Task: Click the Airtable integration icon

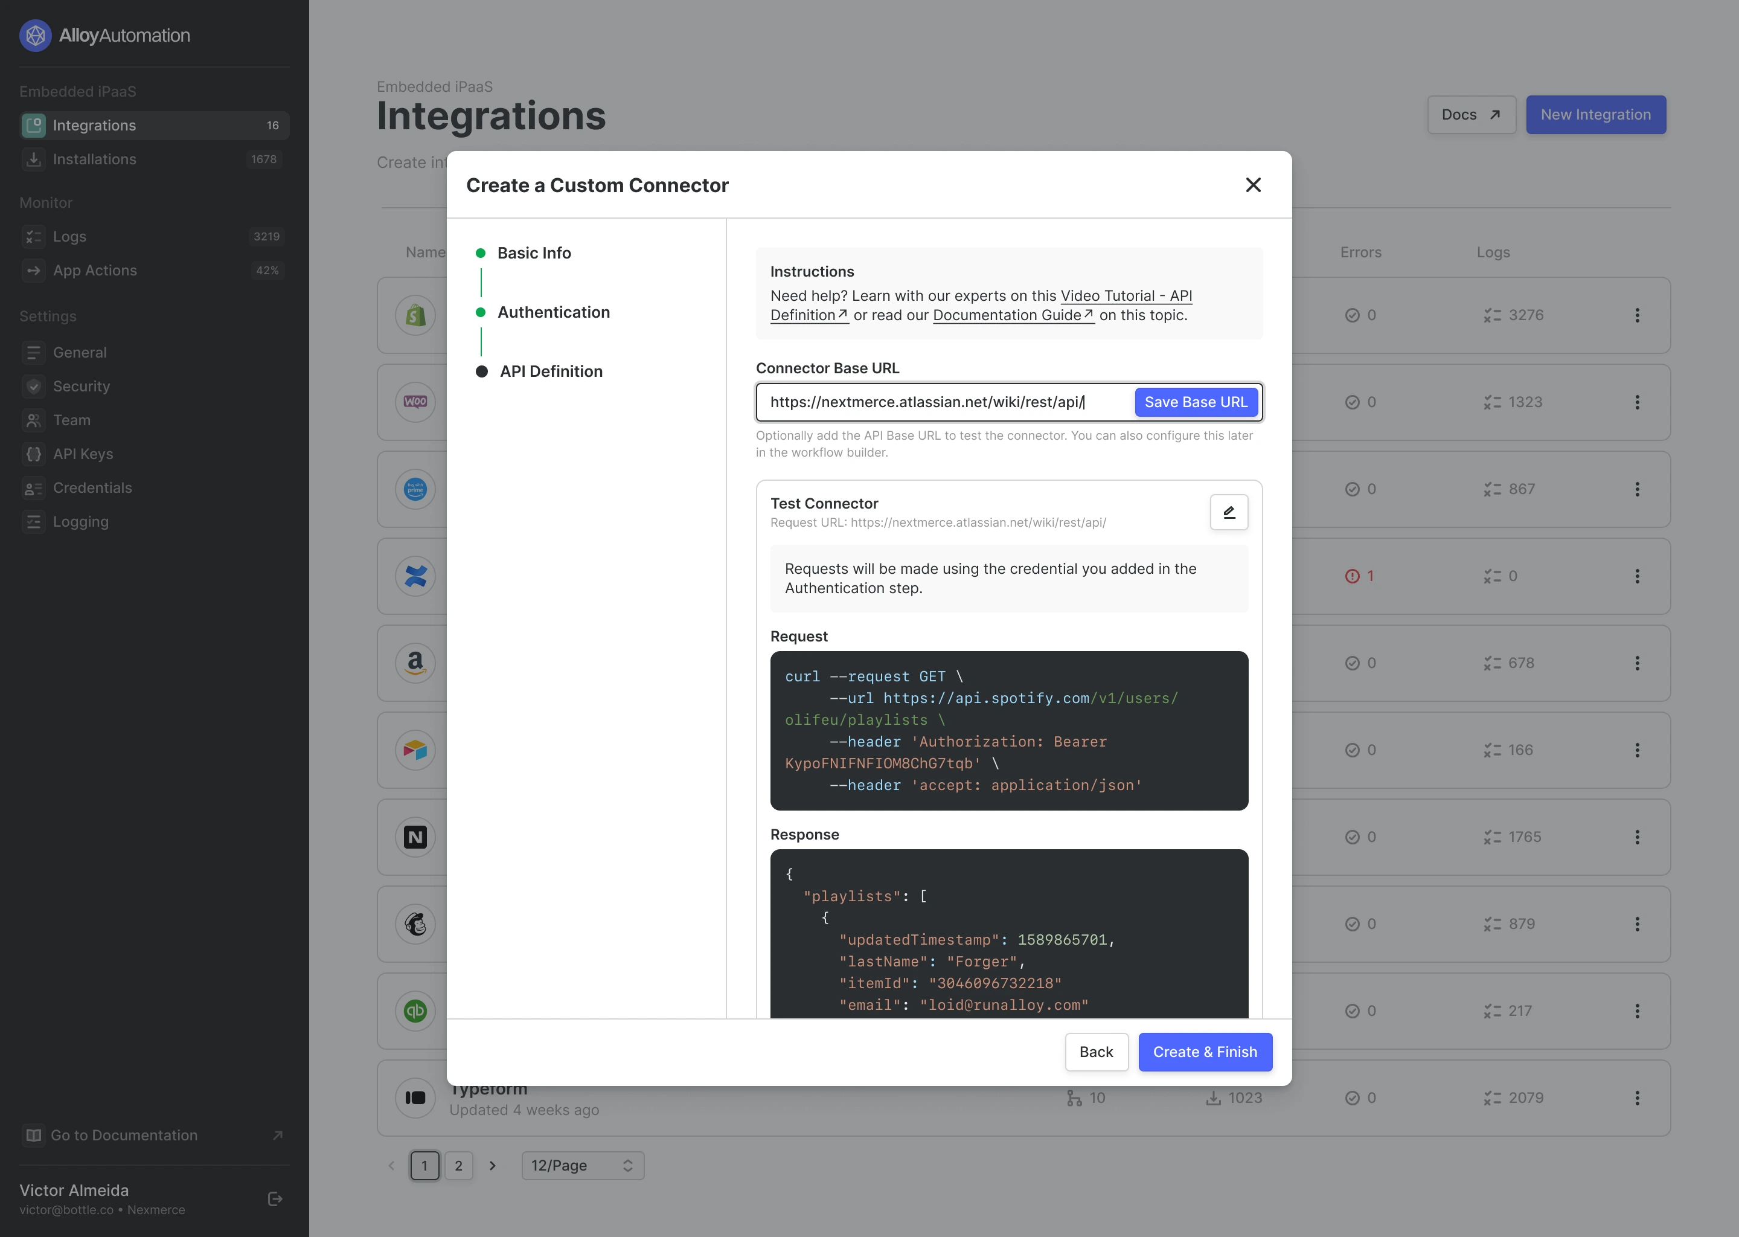Action: (x=415, y=750)
